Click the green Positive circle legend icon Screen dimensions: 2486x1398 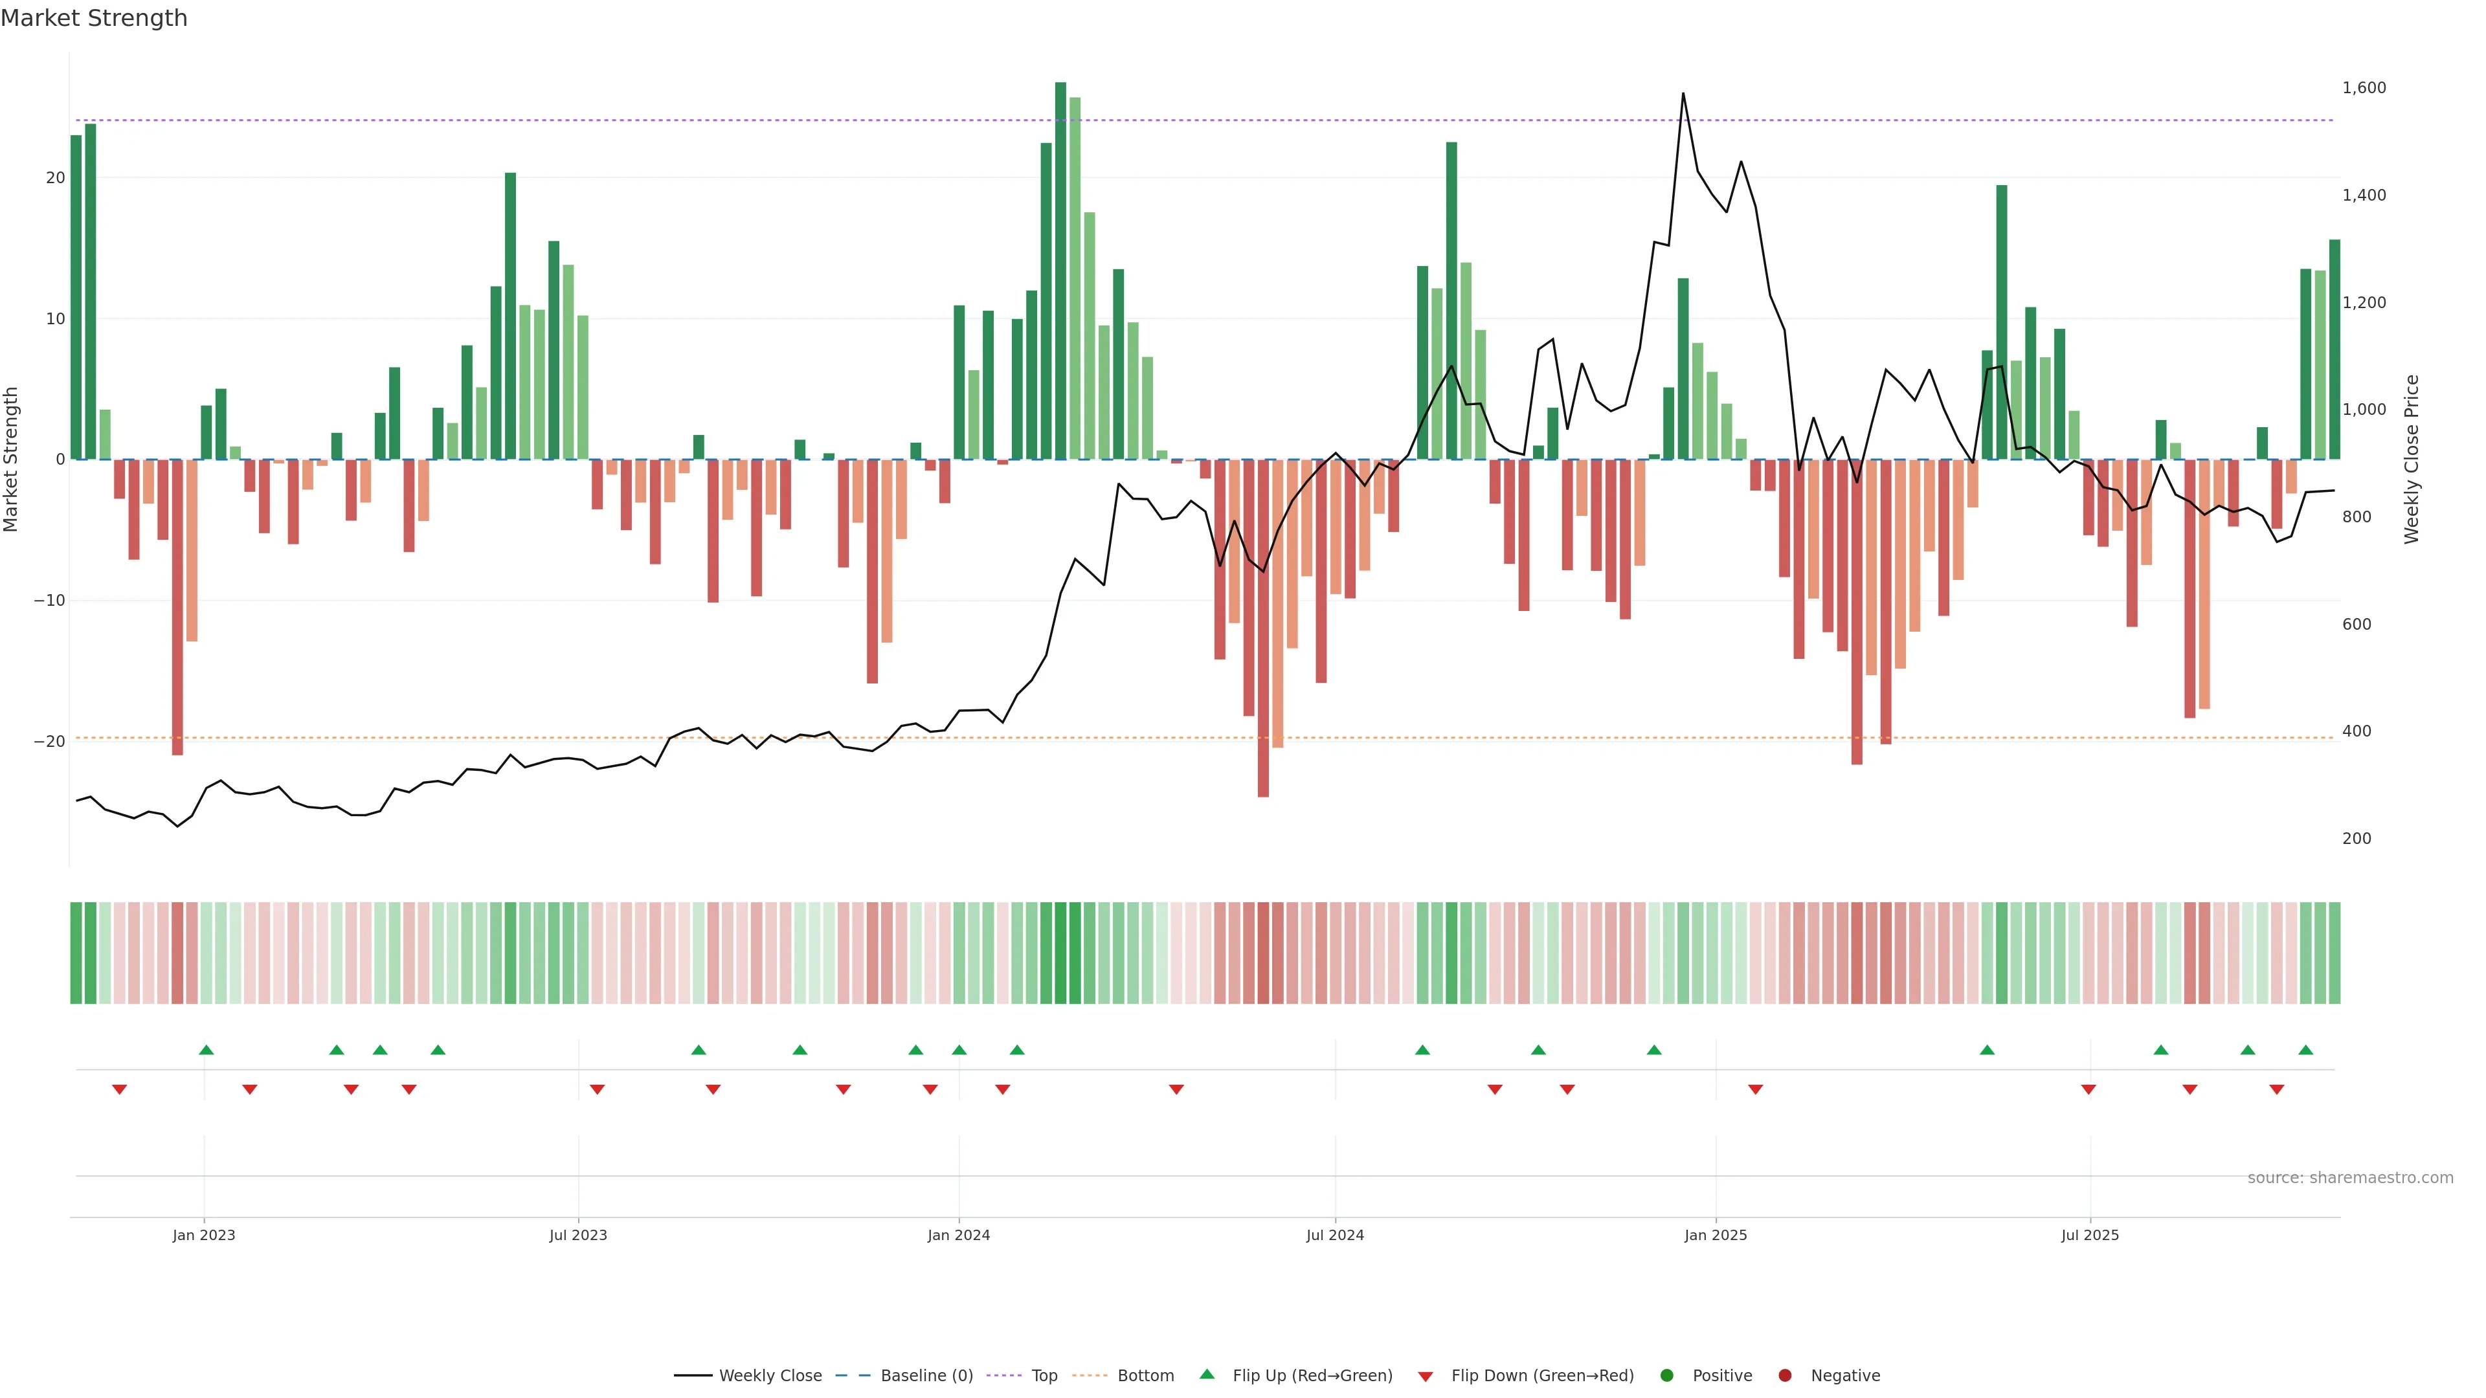click(x=1666, y=1376)
